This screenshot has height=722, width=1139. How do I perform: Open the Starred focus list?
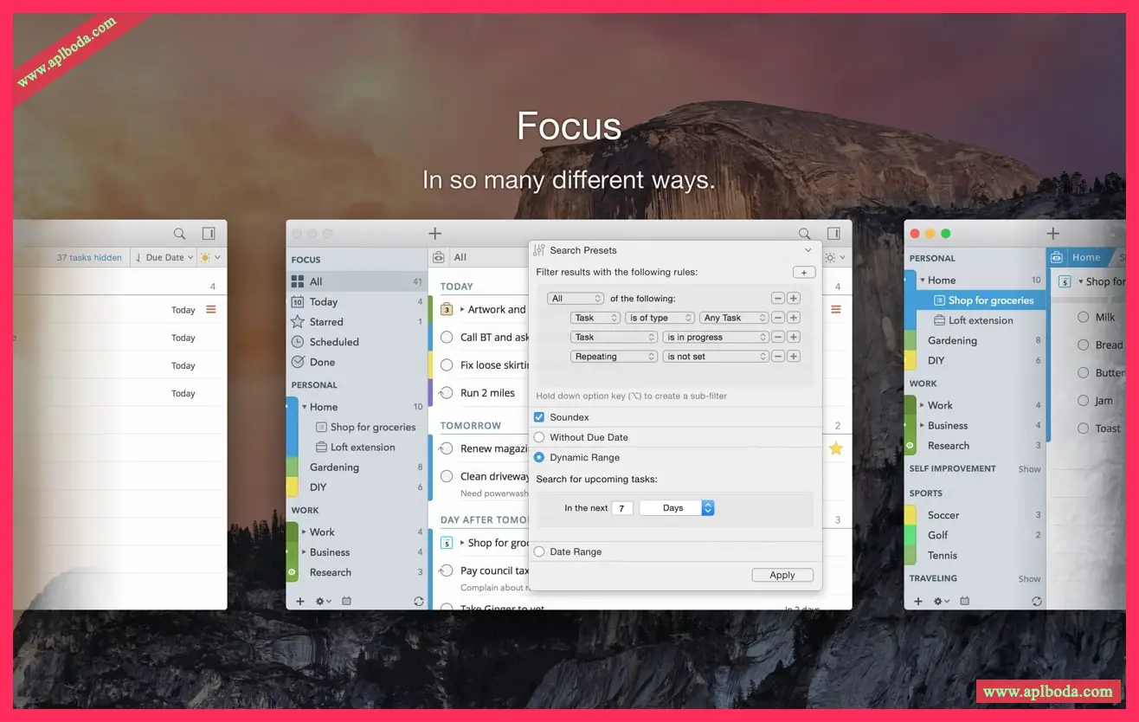click(326, 322)
